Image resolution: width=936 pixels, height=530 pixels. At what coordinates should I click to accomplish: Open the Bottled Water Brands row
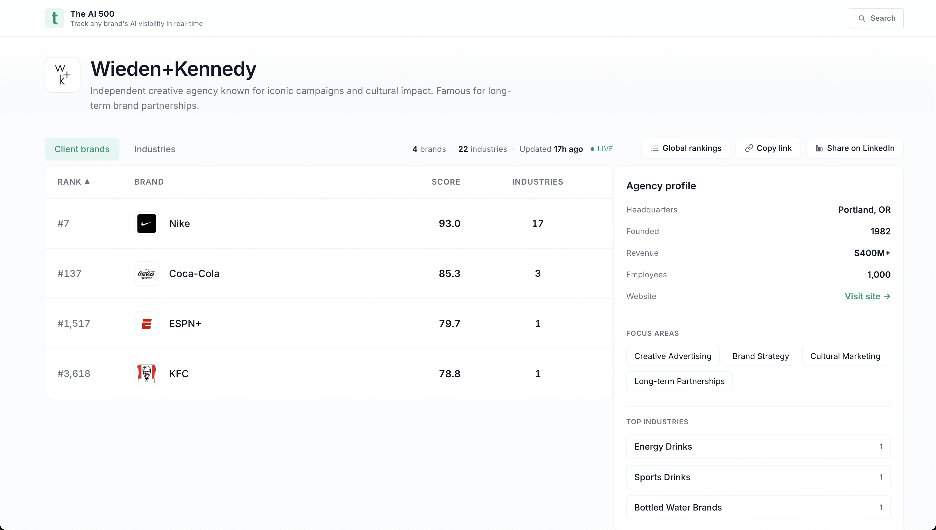(x=758, y=507)
